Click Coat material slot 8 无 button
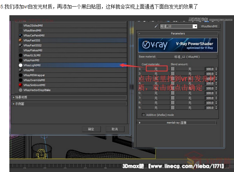Viewport: 234px width, 172px height. pyautogui.click(x=156, y=103)
